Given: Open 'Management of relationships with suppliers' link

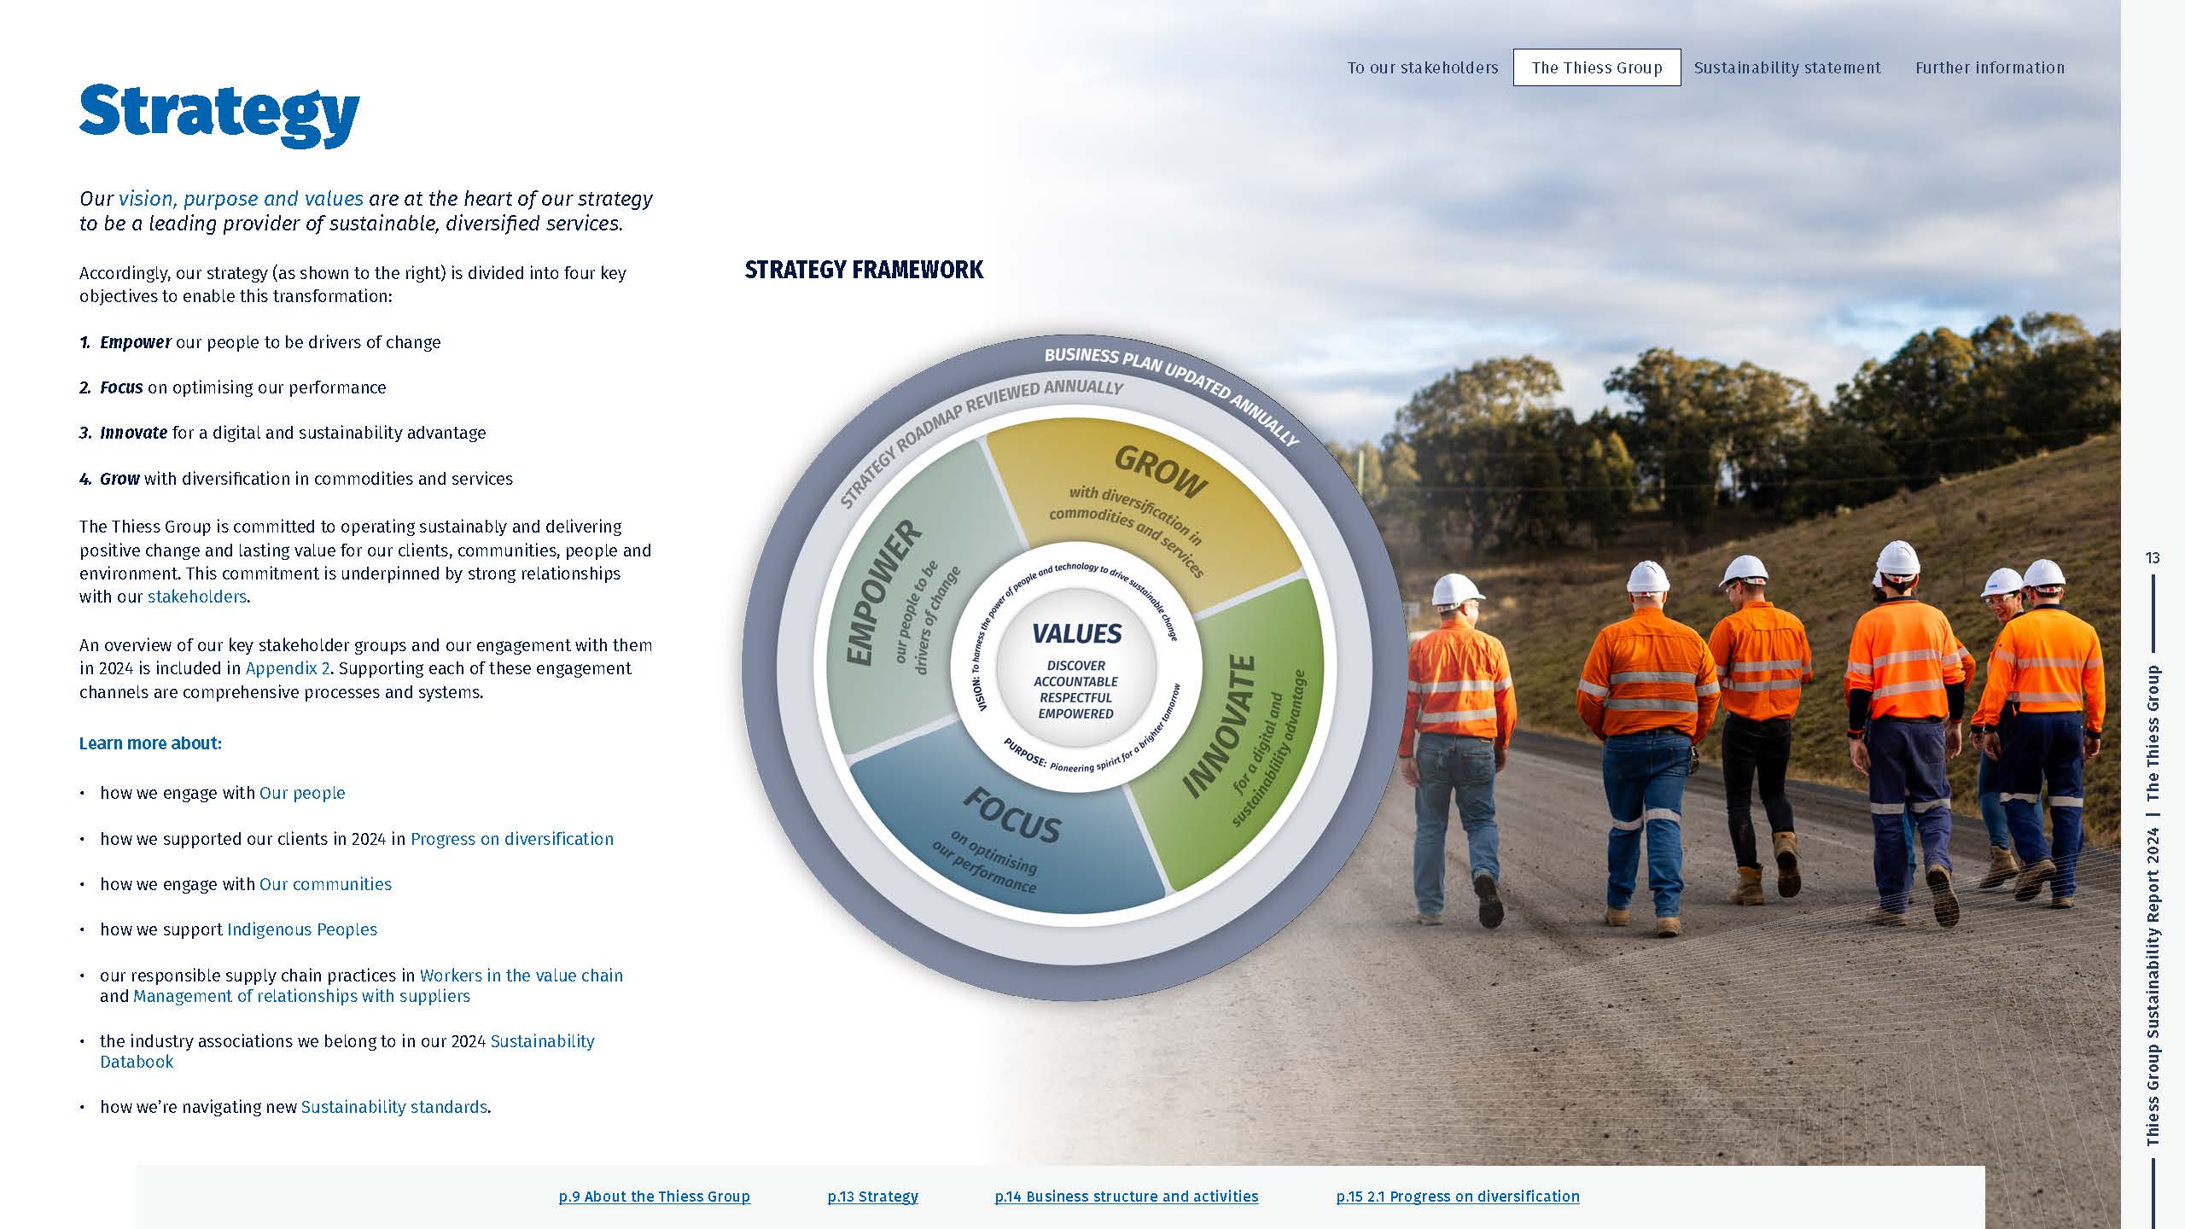Looking at the screenshot, I should pos(301,996).
